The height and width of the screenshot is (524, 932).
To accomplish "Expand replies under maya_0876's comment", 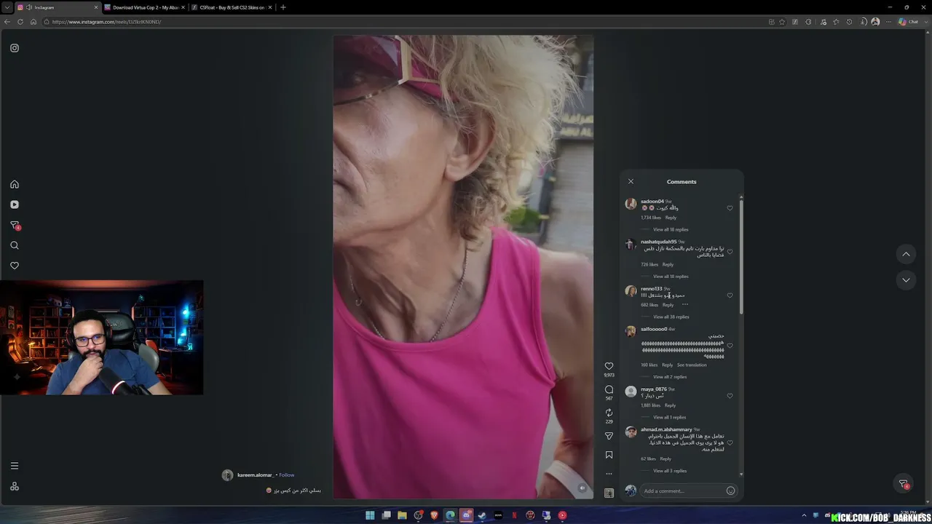I will [670, 417].
